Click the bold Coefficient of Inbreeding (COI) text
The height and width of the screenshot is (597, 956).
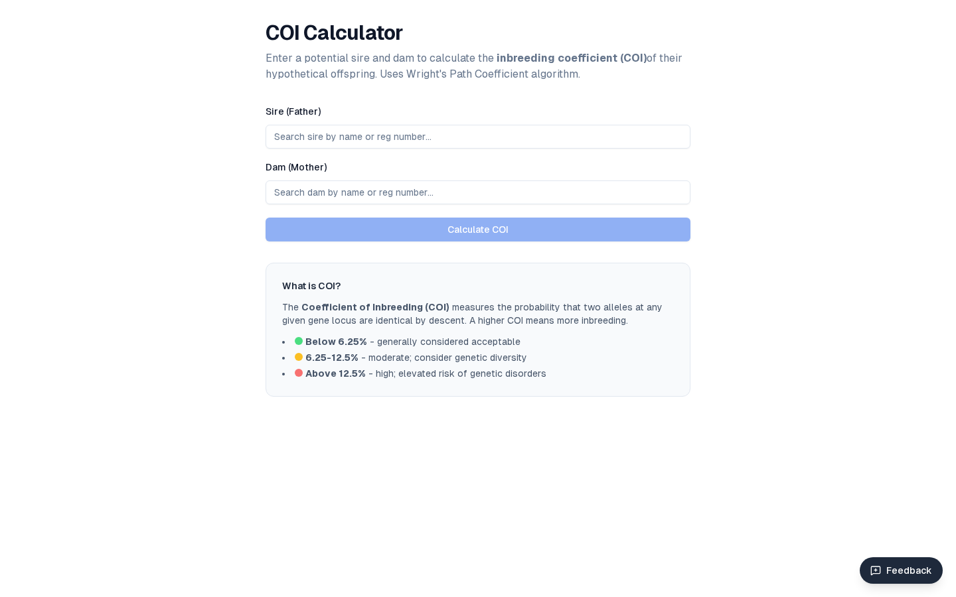pos(375,307)
